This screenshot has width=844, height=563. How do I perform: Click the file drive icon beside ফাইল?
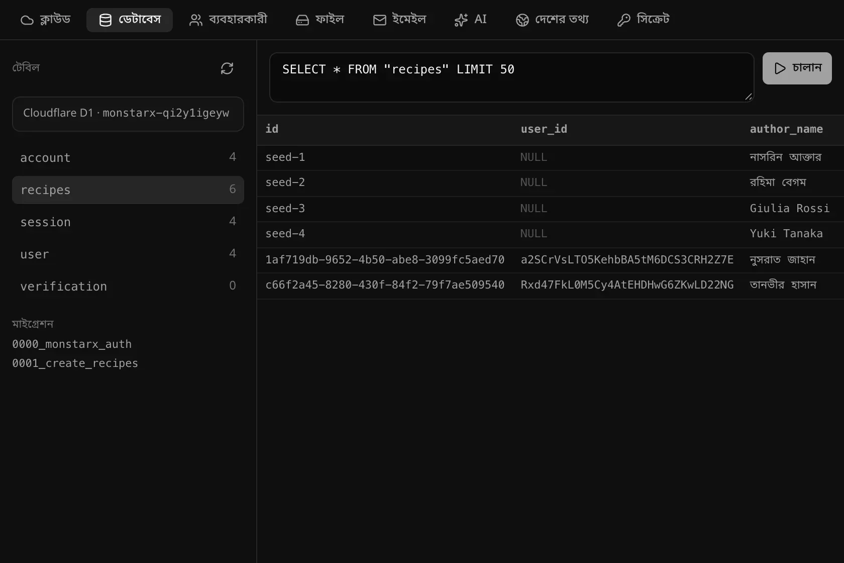302,20
